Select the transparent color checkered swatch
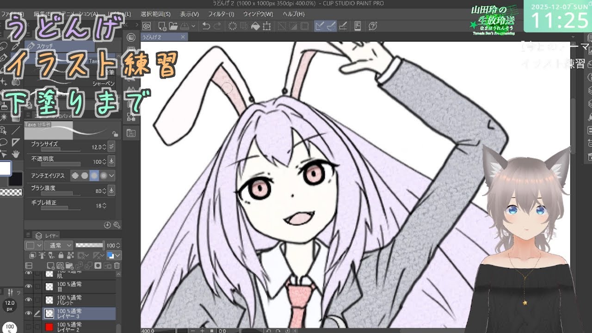Screen dimensions: 592x333 click(11, 192)
